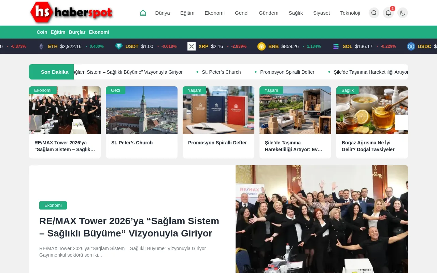437x273 pixels.
Task: Click the Son Dakika breaking news label
Action: (55, 72)
